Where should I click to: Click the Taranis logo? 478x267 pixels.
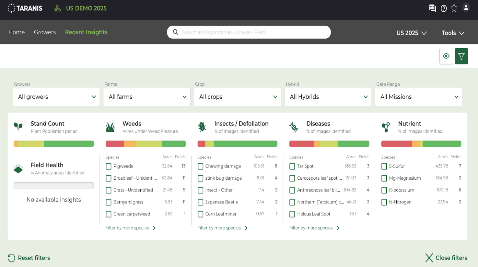(x=25, y=8)
